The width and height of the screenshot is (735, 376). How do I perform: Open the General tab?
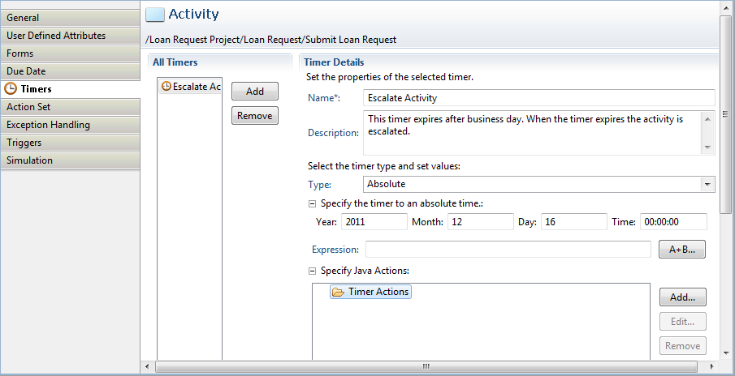coord(70,18)
